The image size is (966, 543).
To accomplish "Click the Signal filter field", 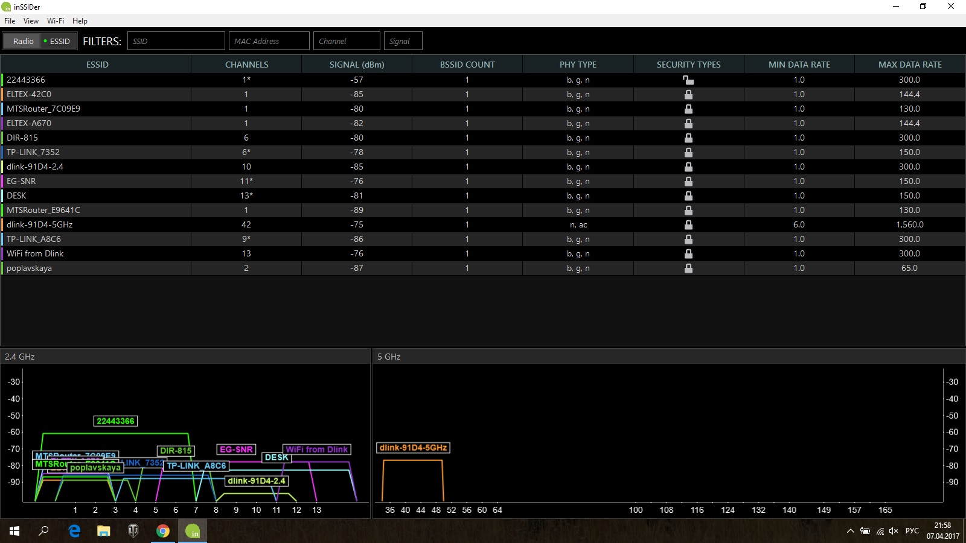I will point(403,41).
